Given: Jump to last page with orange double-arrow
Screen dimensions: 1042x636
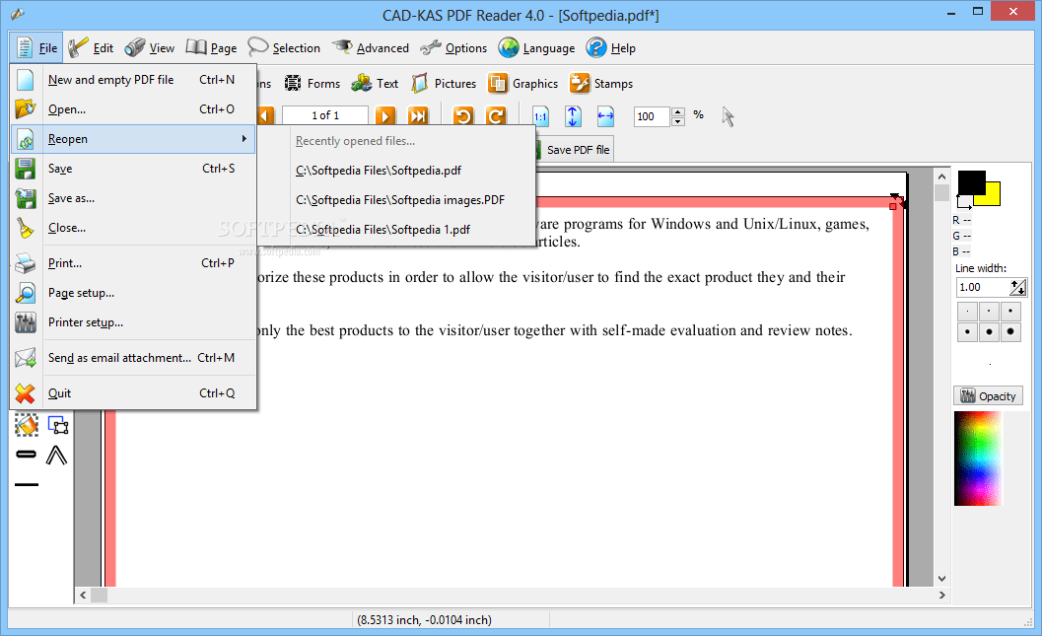Looking at the screenshot, I should click(418, 116).
